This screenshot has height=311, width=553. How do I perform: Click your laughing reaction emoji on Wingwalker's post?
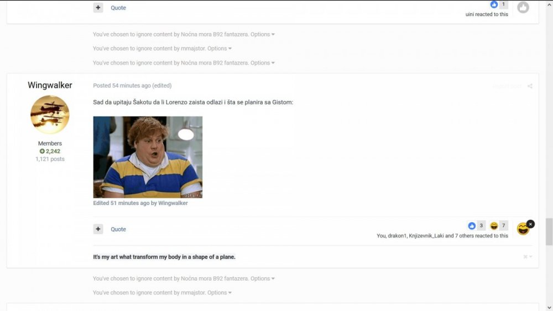click(x=523, y=229)
